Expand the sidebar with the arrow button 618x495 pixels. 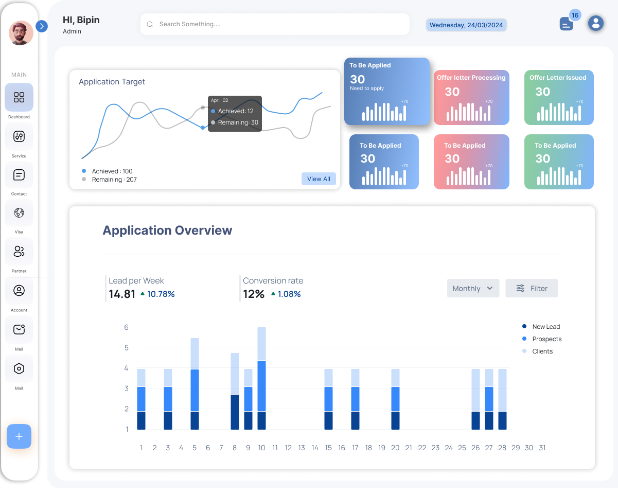(x=42, y=26)
